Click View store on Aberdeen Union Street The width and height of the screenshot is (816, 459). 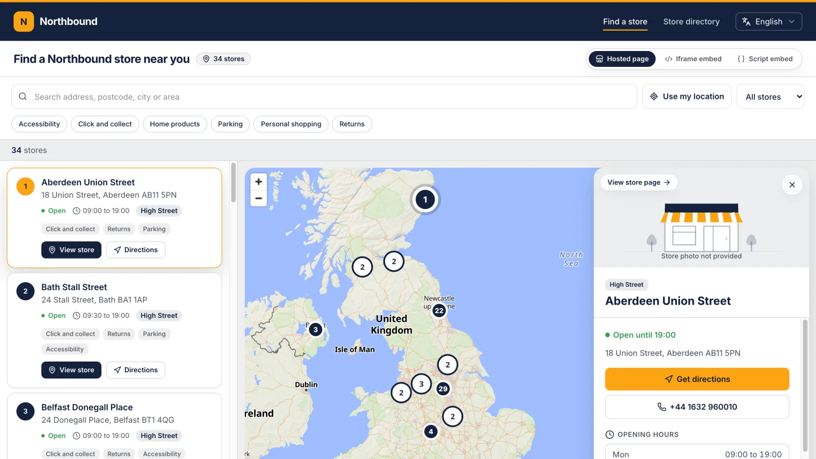tap(71, 250)
